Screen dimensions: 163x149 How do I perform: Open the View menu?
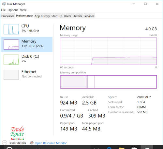click(23, 10)
